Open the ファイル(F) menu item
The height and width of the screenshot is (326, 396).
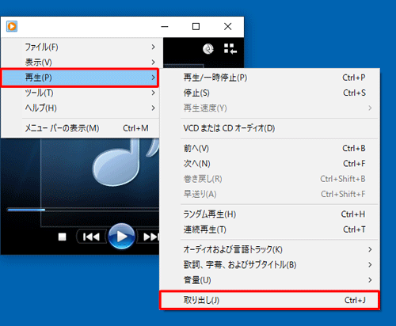tap(80, 47)
